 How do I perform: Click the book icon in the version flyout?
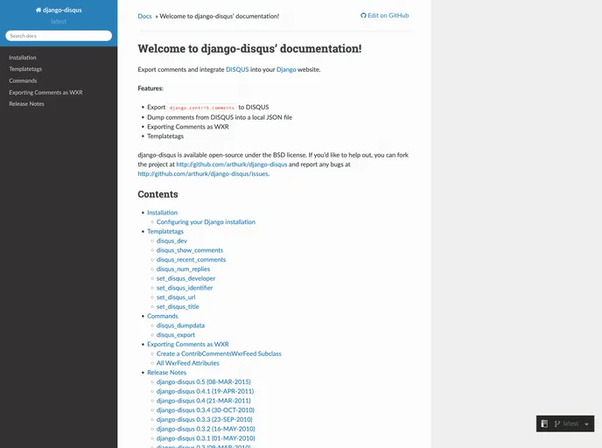(x=544, y=423)
